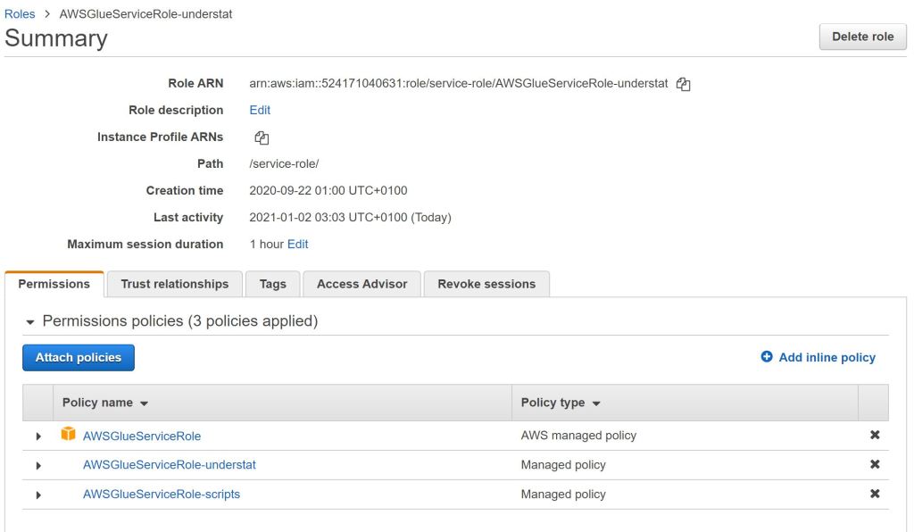Collapse the Permissions policies section
Screen dimensions: 914x532
31,321
